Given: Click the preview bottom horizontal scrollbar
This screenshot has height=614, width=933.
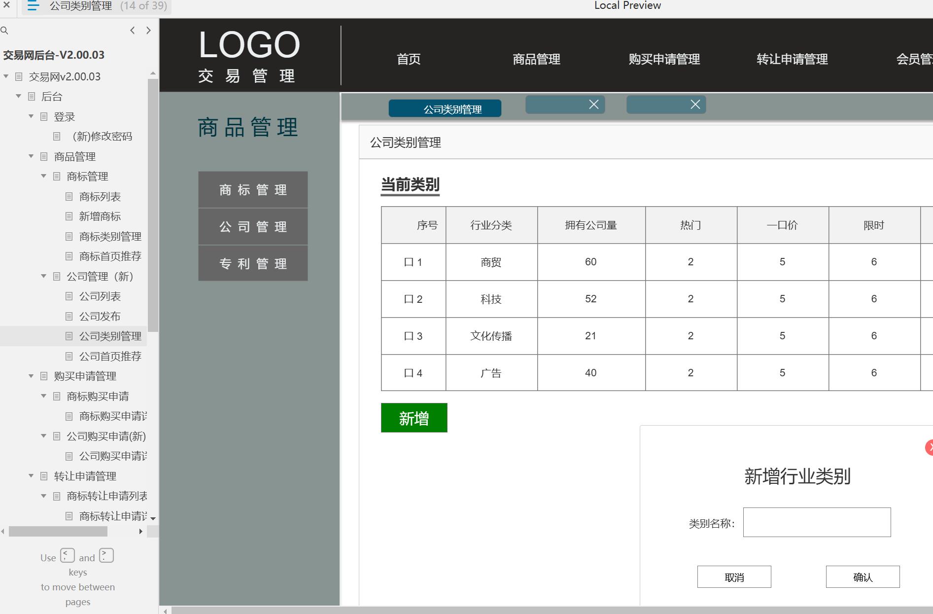Looking at the screenshot, I should 552,611.
